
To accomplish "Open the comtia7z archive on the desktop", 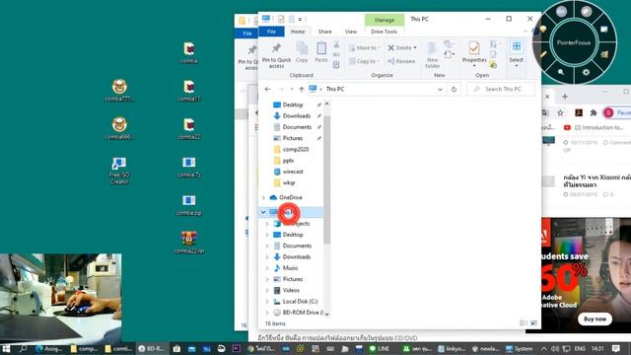I will pos(188,168).
